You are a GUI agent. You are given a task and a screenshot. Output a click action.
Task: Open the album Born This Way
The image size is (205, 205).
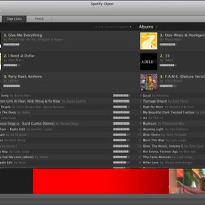(x=154, y=140)
